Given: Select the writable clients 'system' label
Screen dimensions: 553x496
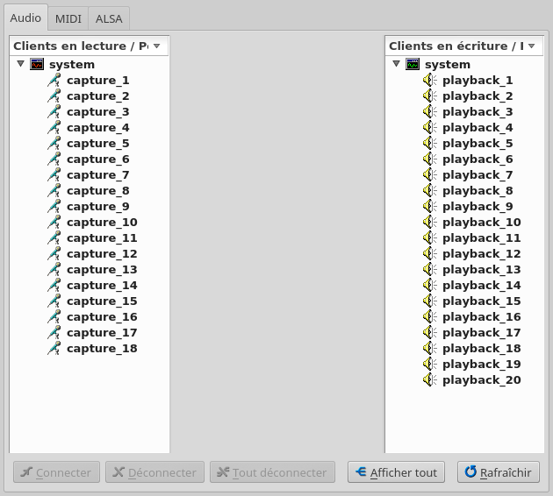Looking at the screenshot, I should (448, 65).
